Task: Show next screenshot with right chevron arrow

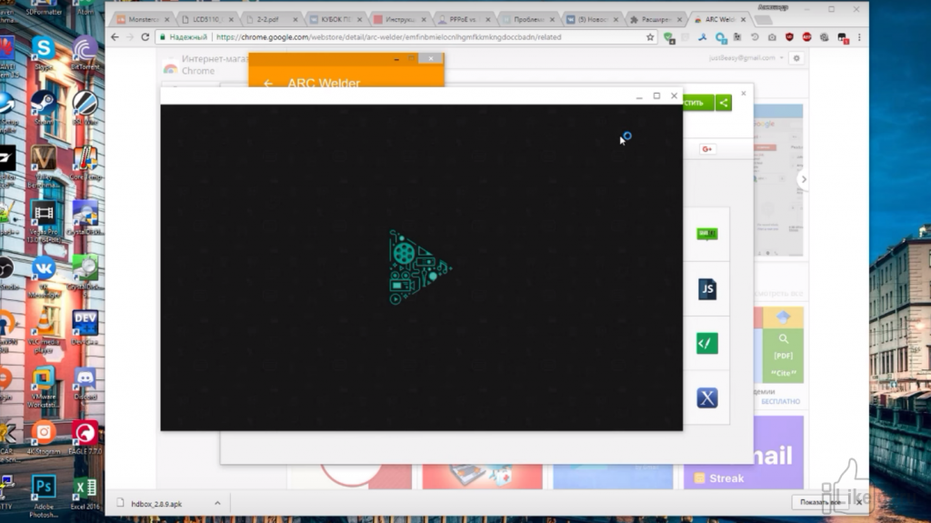Action: [x=803, y=180]
